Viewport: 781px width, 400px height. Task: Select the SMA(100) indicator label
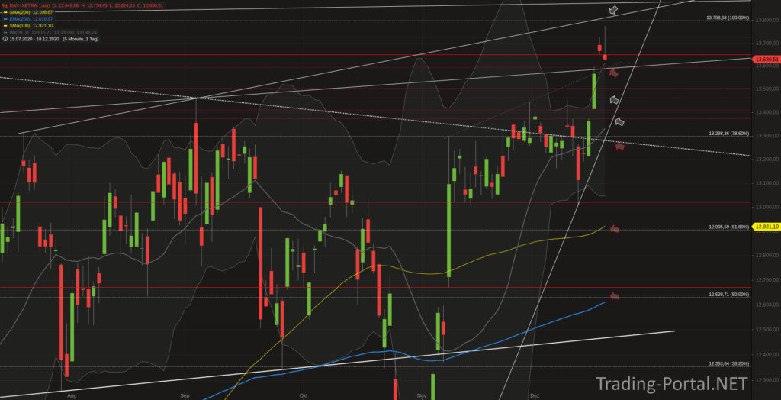click(x=20, y=25)
